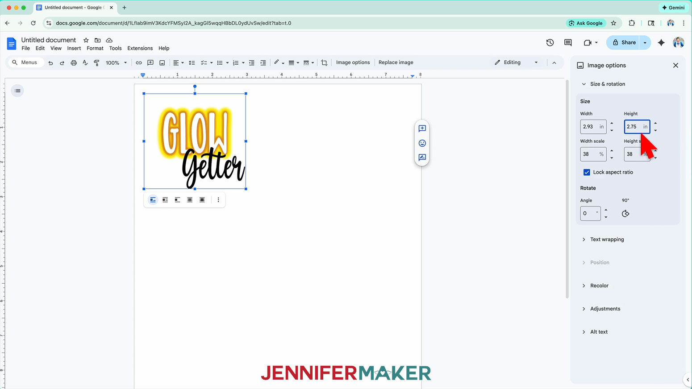This screenshot has width=692, height=389.
Task: Click the Share button
Action: 624,42
